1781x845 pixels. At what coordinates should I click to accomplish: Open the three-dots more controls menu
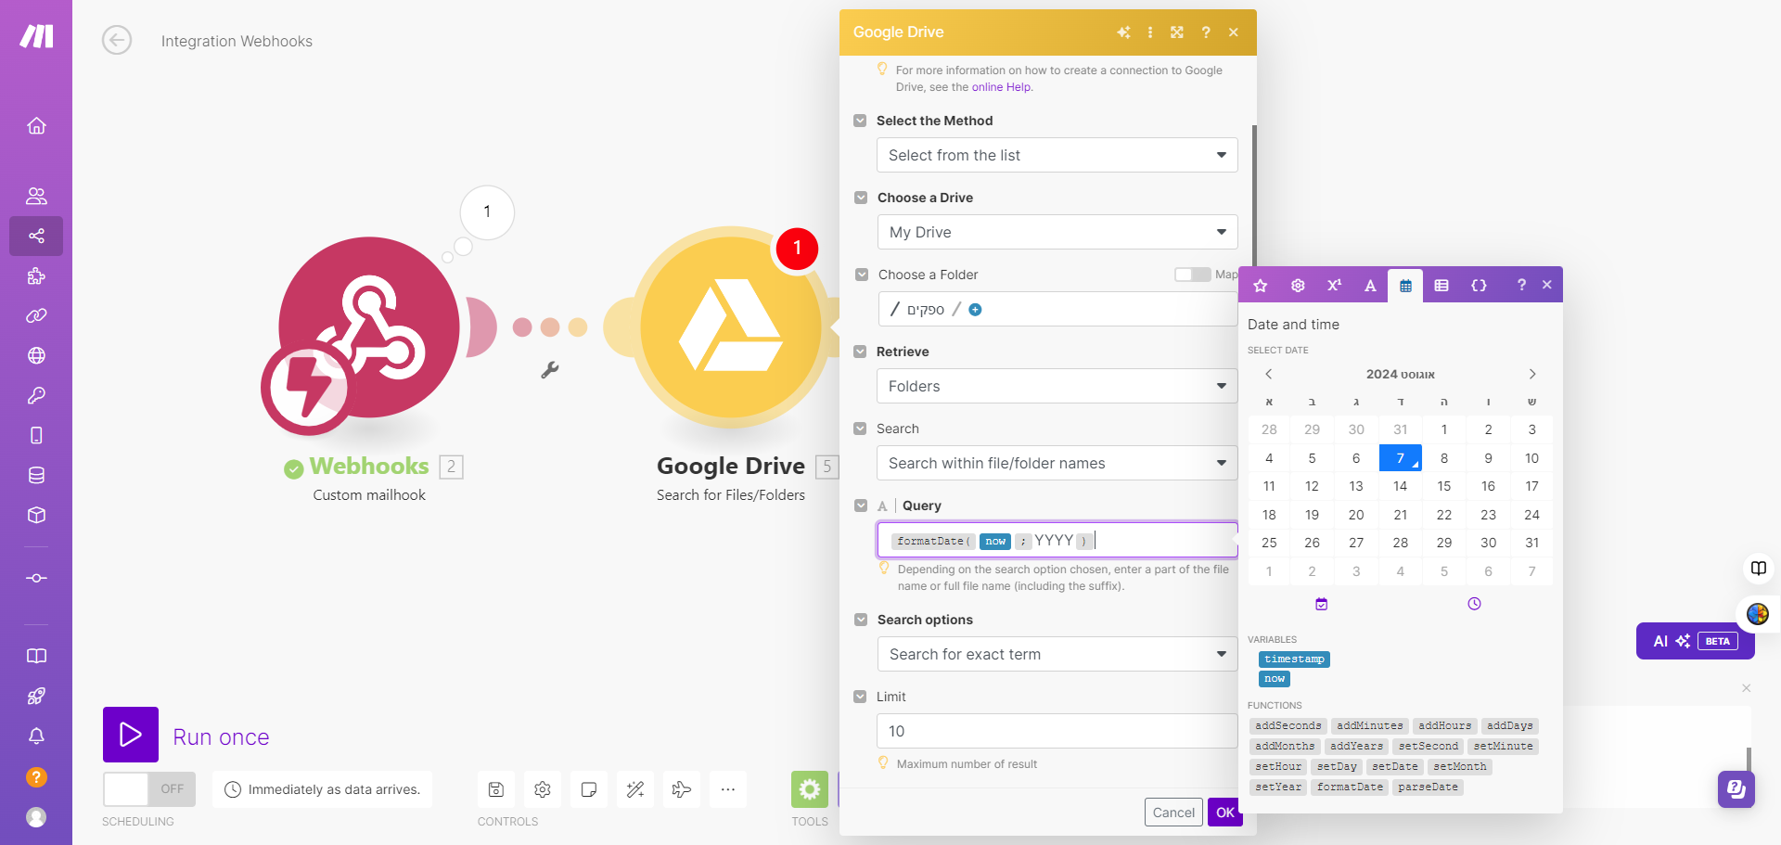(x=728, y=789)
